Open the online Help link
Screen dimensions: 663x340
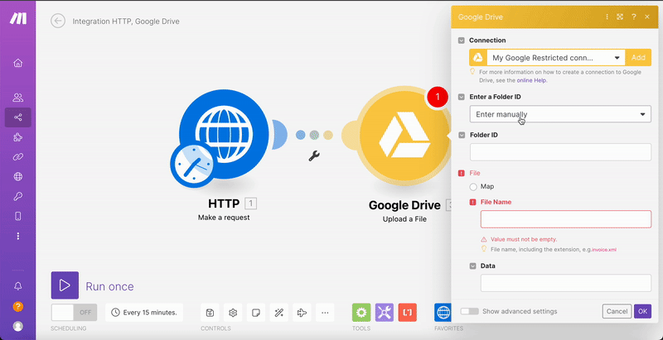tap(532, 80)
